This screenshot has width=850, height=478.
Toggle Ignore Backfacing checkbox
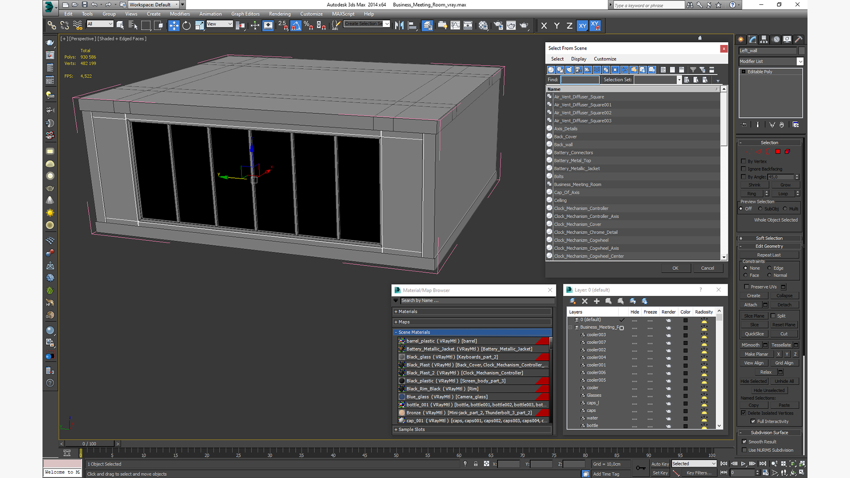[x=744, y=169]
